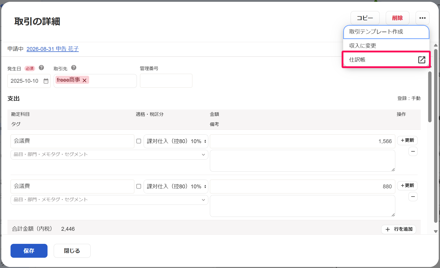
Task: Expand the tag selector below the 1,566 row
Action: coord(109,155)
